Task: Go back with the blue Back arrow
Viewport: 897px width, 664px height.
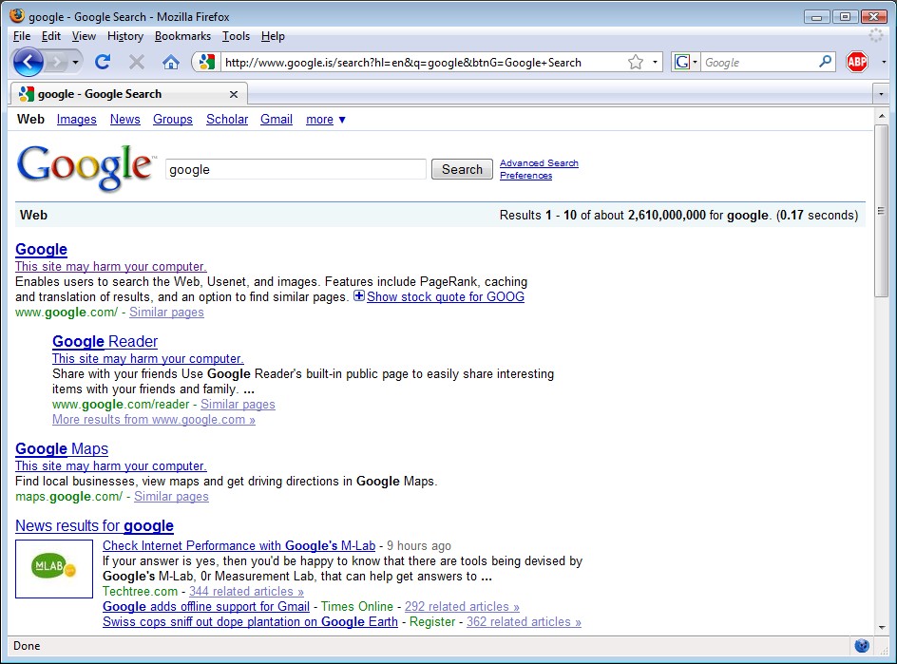Action: tap(29, 62)
